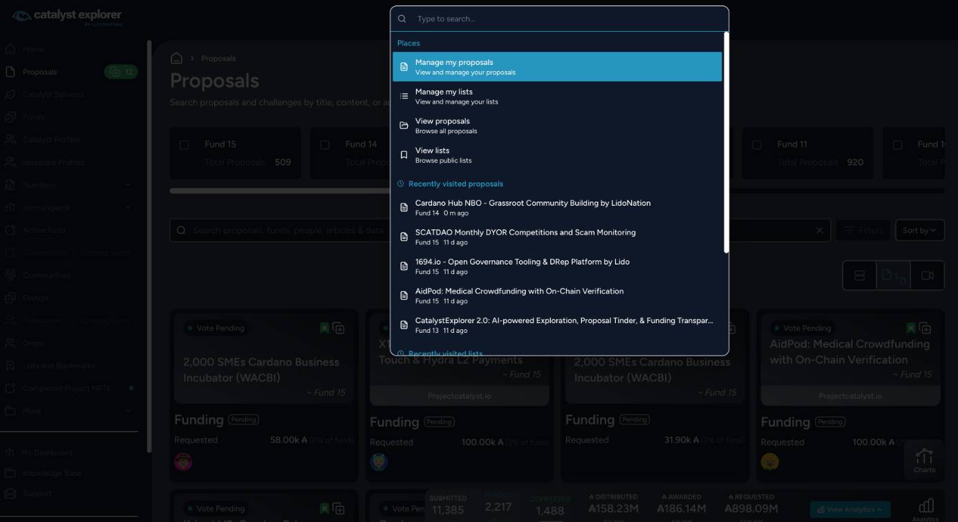This screenshot has height=522, width=958.
Task: Tick the Fund 11 checkbox
Action: tap(757, 145)
